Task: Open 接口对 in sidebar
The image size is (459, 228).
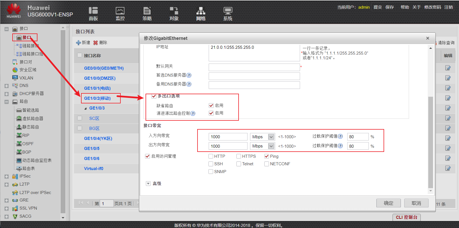Action: [26, 62]
